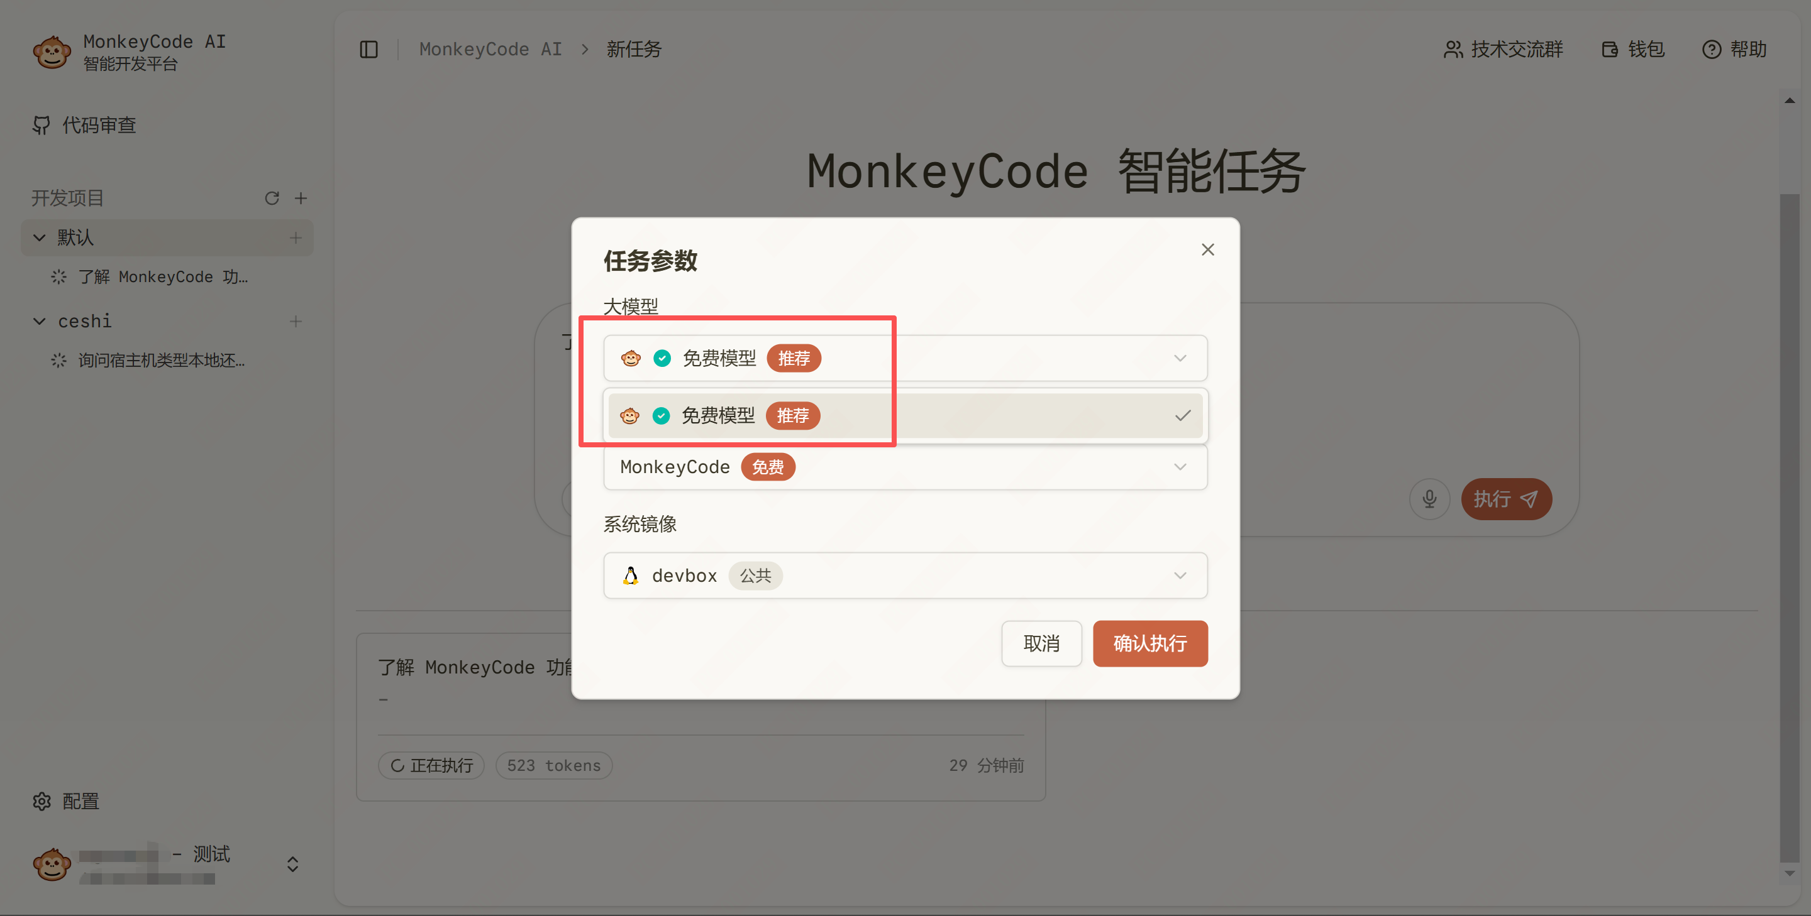
Task: Collapse the ceshi project group
Action: (40, 321)
